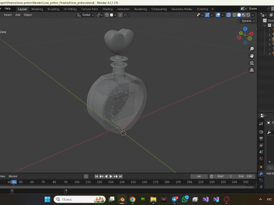Open the overlays options dropdown arrow
This screenshot has height=205, width=274.
(223, 15)
